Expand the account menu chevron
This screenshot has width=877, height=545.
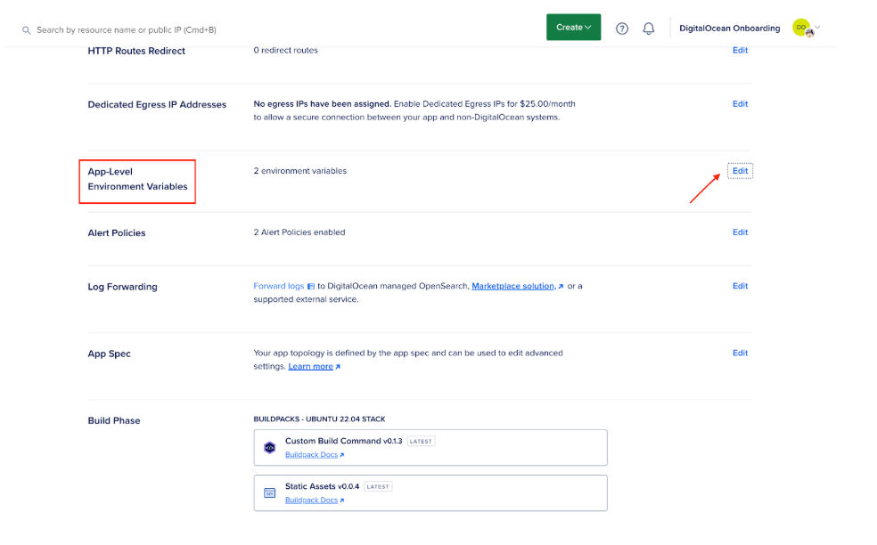point(817,27)
